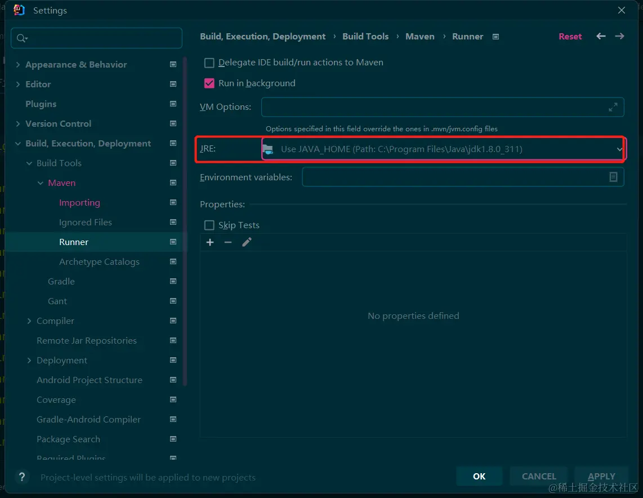Click project-level icon beside Package Search
Viewport: 643px width, 498px height.
click(173, 438)
